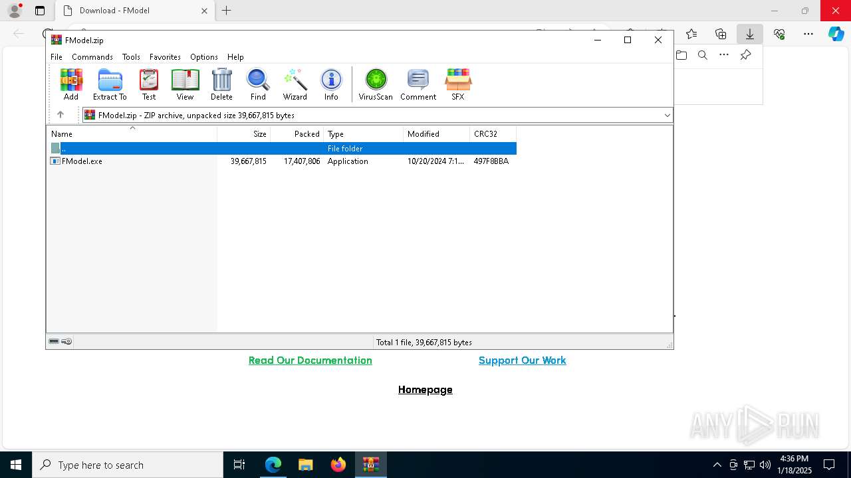Viewport: 851px width, 478px height.
Task: Click the 39,667,815 size cell
Action: 249,161
